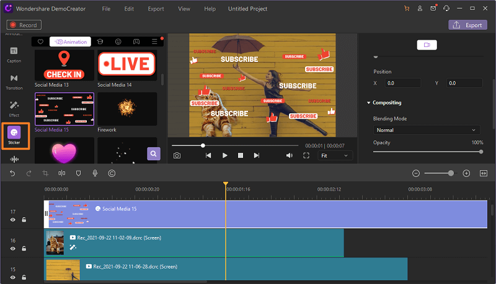Mute the preview volume
The image size is (496, 284).
pos(289,155)
